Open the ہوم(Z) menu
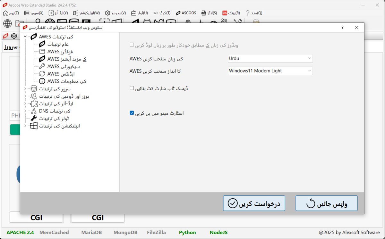The width and height of the screenshot is (385, 239). (x=11, y=13)
